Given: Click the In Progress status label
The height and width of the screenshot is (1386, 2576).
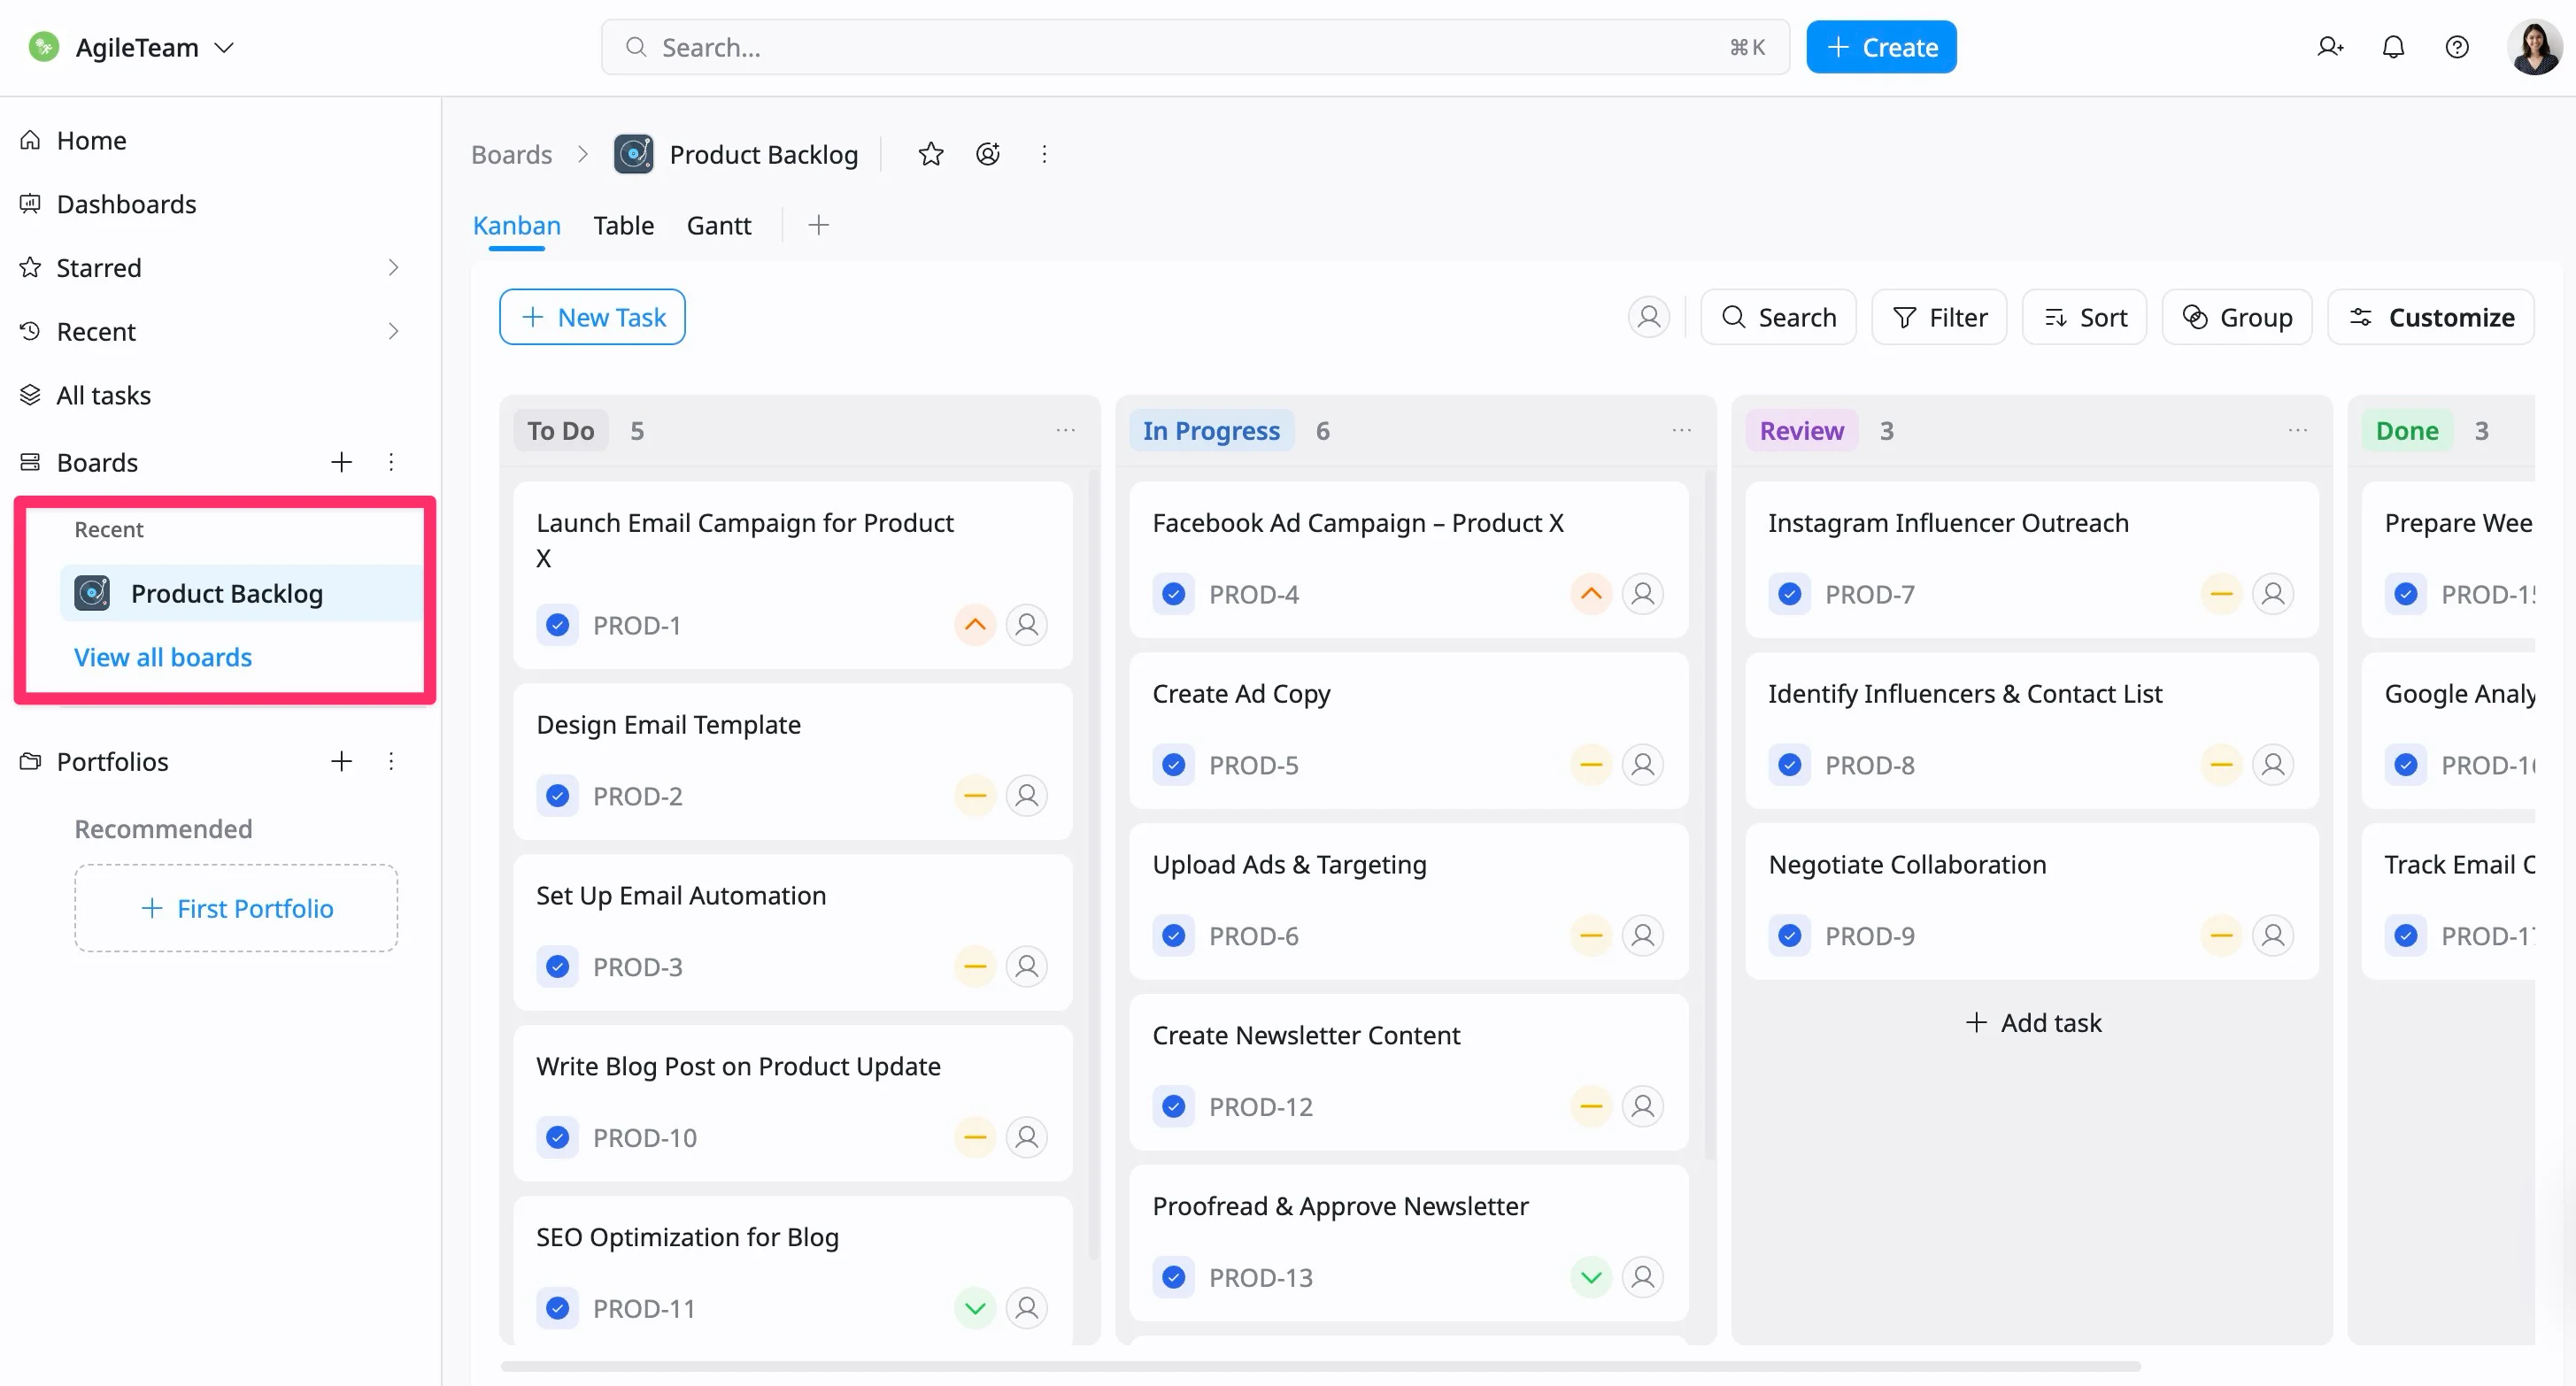Looking at the screenshot, I should coord(1211,431).
